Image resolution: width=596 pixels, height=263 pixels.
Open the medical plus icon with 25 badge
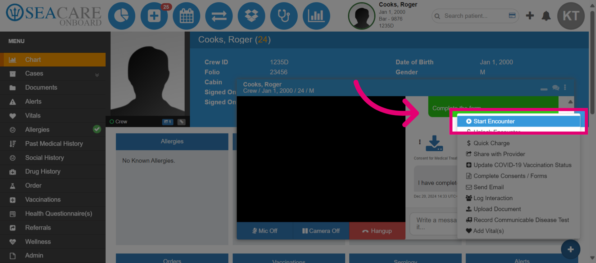(154, 16)
